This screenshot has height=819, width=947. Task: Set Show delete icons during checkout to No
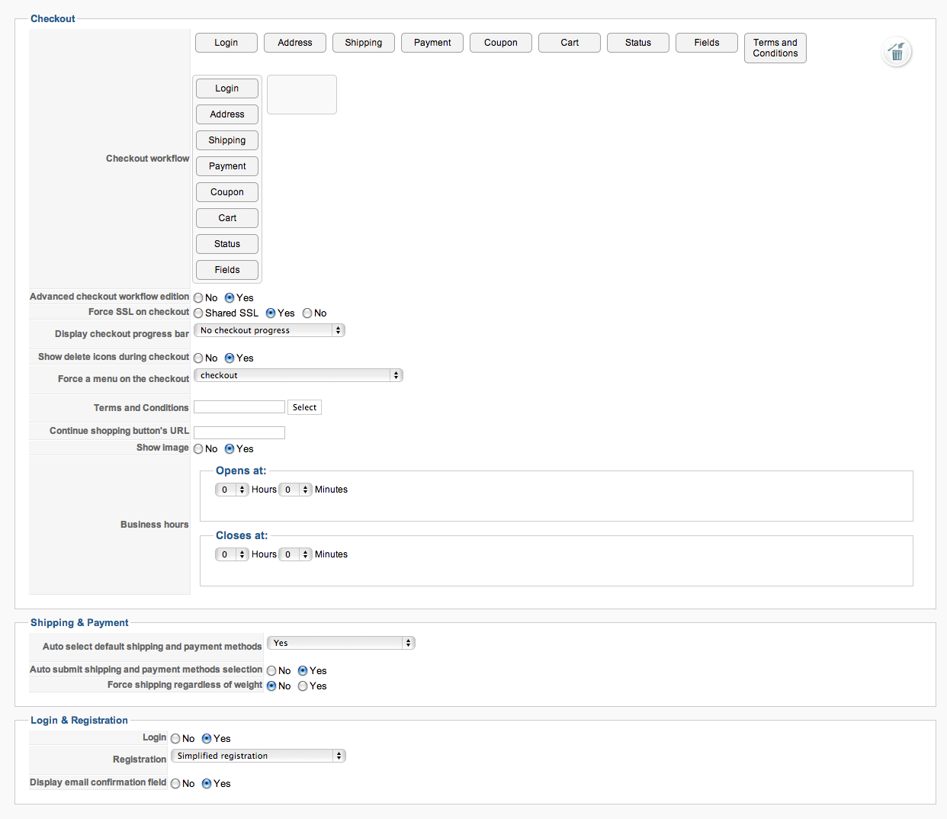(198, 358)
